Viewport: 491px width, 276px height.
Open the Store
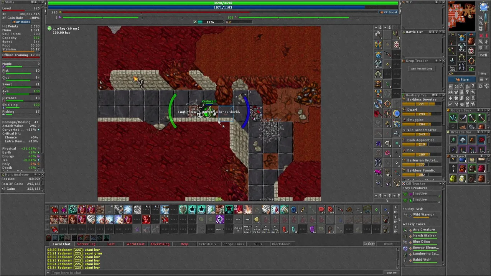[x=462, y=79]
